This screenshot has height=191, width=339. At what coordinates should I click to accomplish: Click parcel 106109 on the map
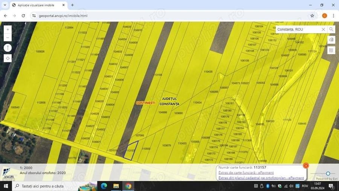(x=244, y=61)
